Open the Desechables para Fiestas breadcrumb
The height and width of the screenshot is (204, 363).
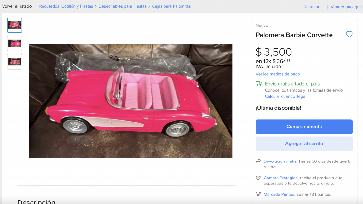(x=122, y=6)
